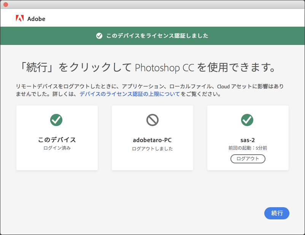The image size is (305, 235).
Task: Click the green check icon on このデバイス card
Action: click(57, 120)
